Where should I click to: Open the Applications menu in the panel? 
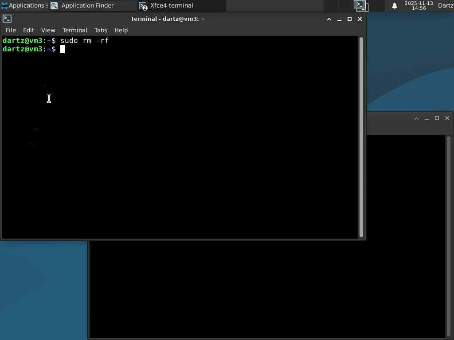24,5
